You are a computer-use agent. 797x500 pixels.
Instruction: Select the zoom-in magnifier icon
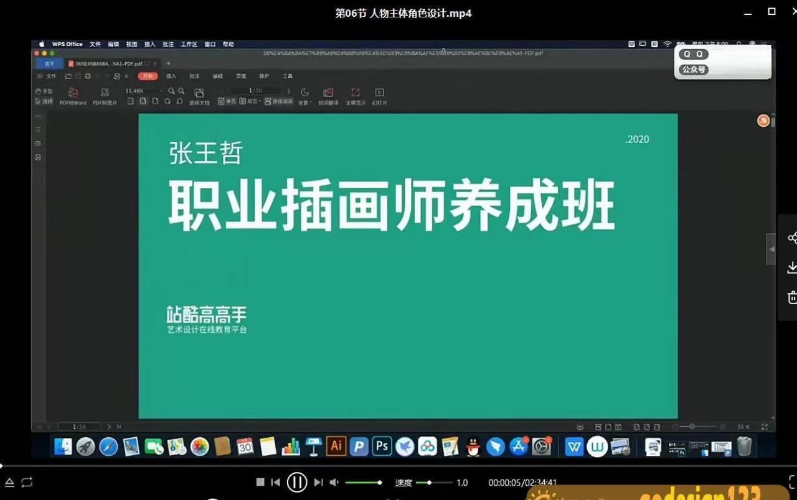click(181, 91)
